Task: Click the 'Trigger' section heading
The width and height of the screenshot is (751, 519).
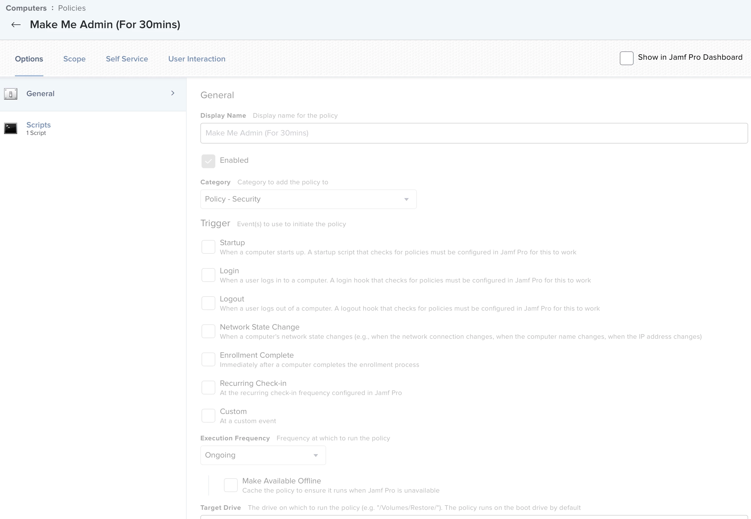Action: pyautogui.click(x=215, y=223)
